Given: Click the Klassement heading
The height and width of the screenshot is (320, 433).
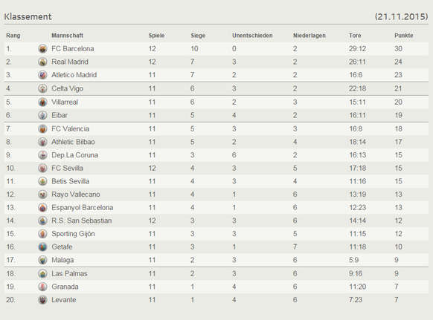Looking at the screenshot, I should 28,16.
